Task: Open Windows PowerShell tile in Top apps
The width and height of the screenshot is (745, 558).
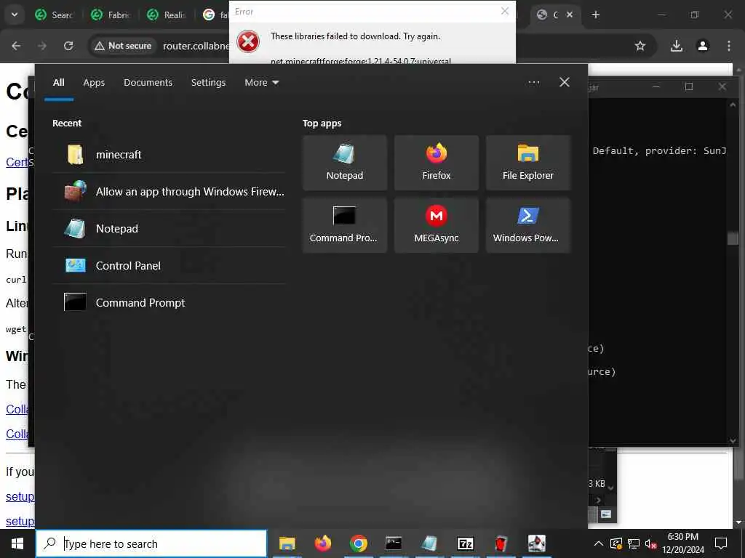Action: pyautogui.click(x=528, y=225)
